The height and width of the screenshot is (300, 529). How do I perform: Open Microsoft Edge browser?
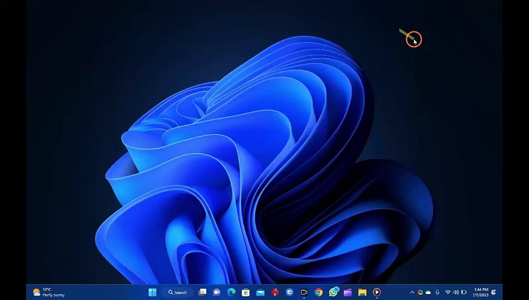(231, 292)
